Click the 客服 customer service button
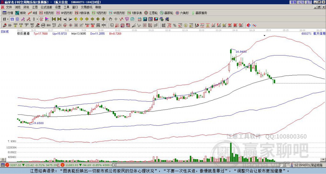 [x=293, y=2]
